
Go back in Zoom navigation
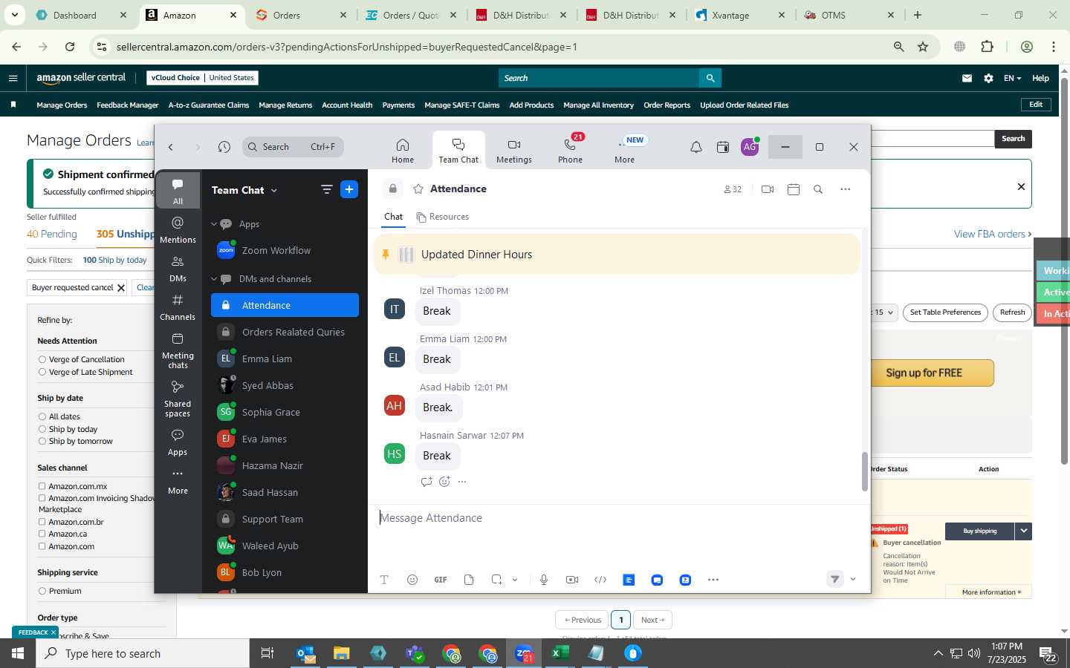[x=171, y=147]
